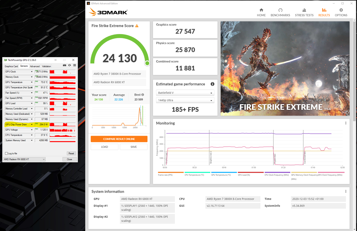This screenshot has height=231, width=357.
Task: Open the STRESS TESTS section
Action: point(304,12)
